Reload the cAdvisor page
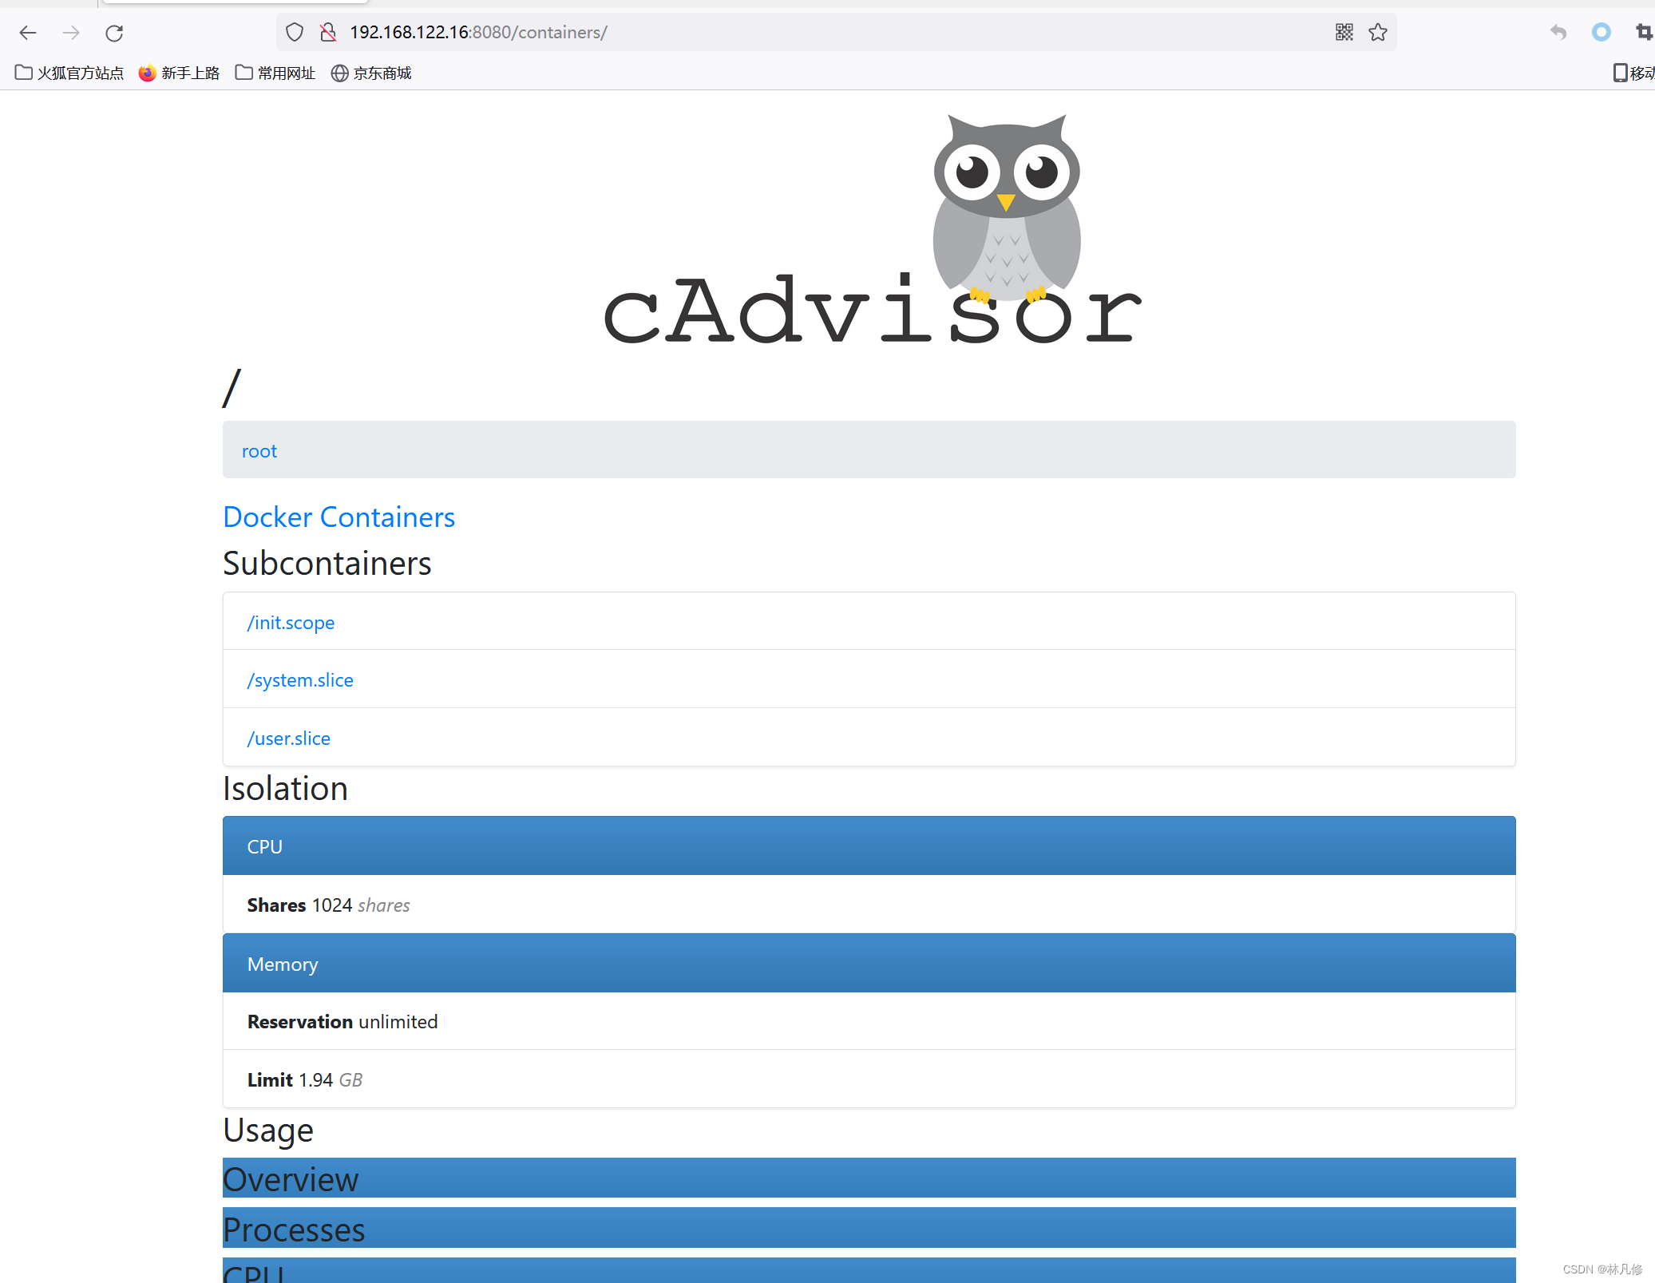This screenshot has height=1283, width=1655. coord(114,33)
